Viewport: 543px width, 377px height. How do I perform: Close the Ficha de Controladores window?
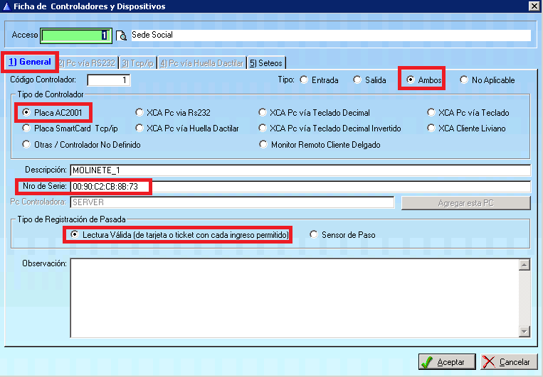[534, 6]
